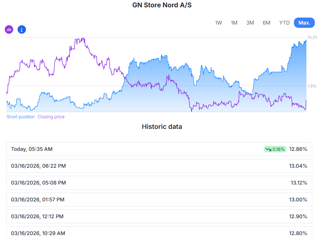Select the 03/16/2026, 06:22 PM row

point(159,166)
